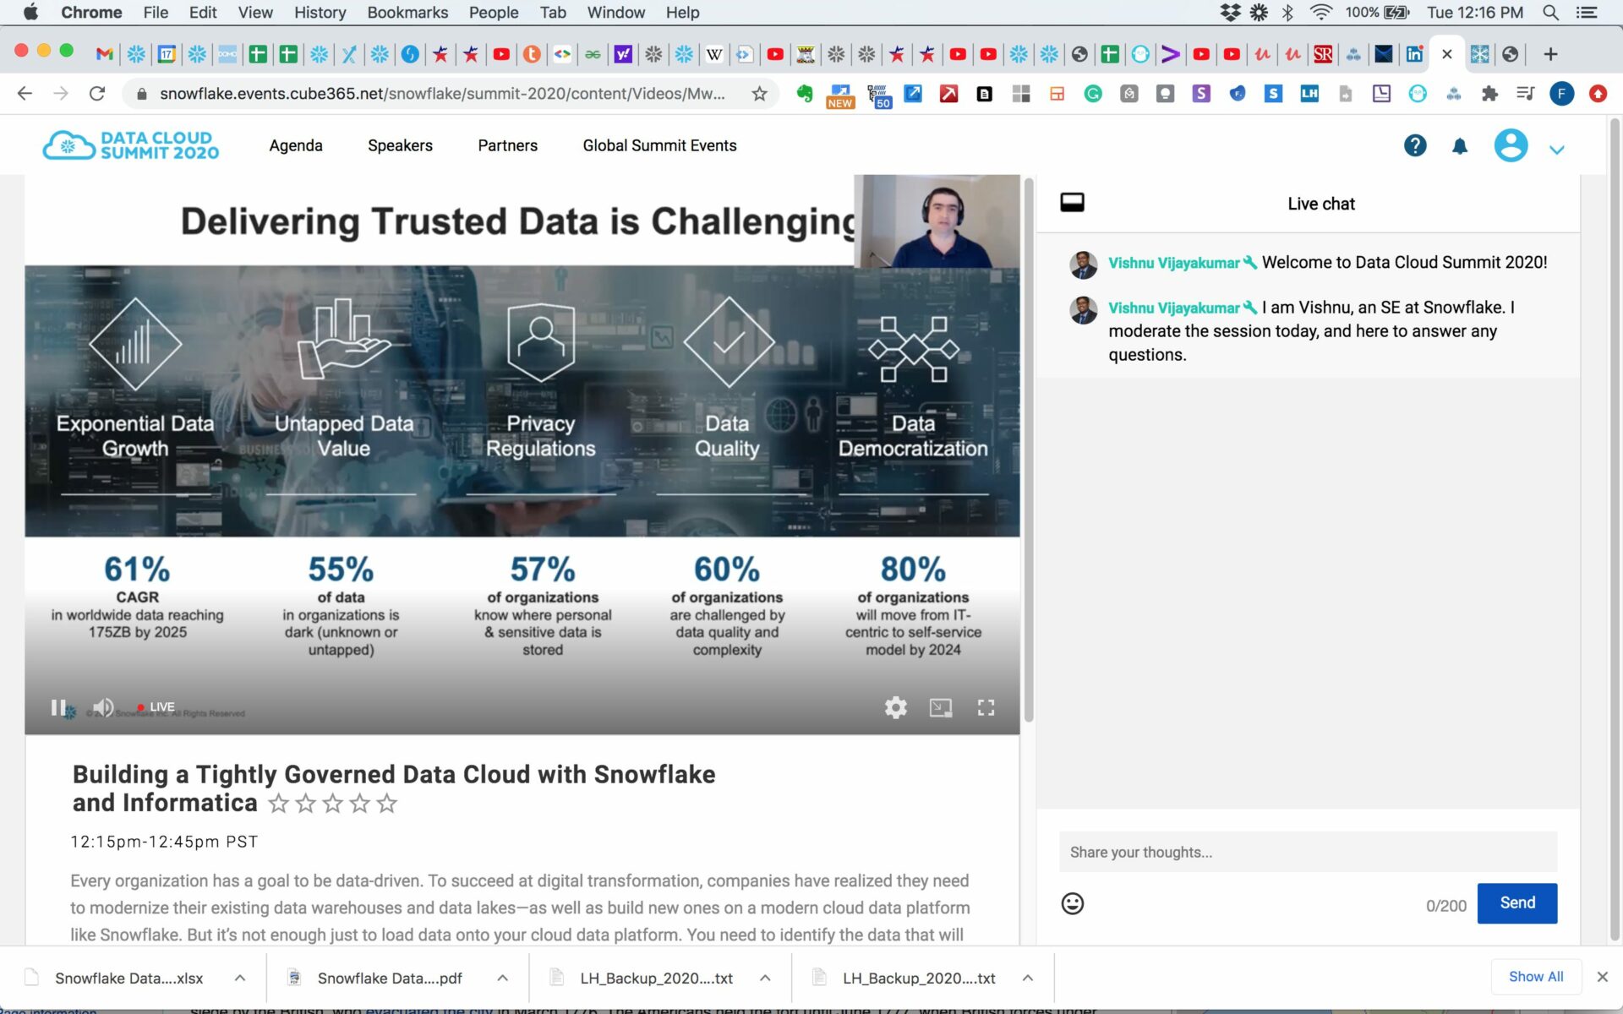Close the downloads bar
Screen dimensions: 1623x1014
click(1602, 977)
